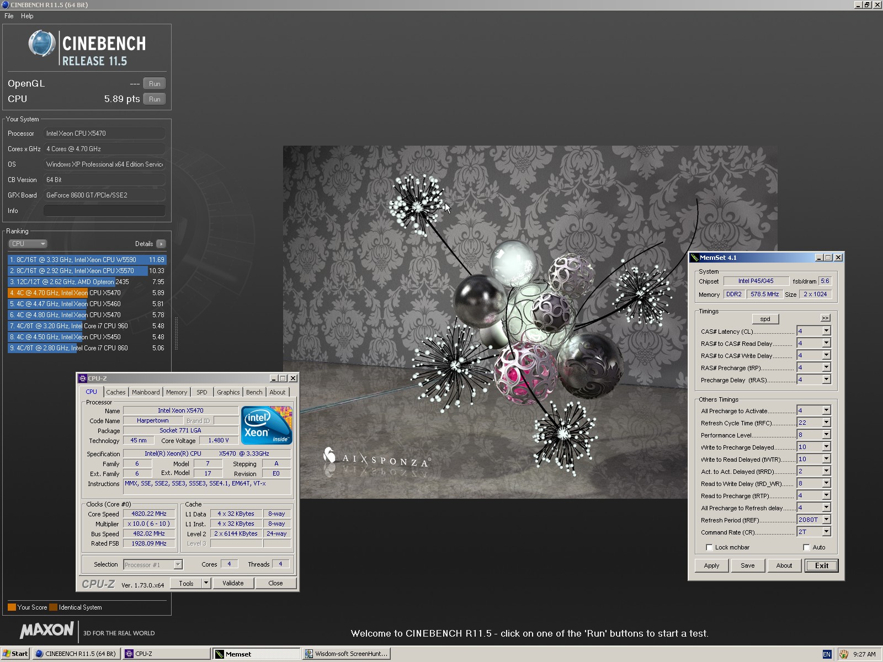Switch to CPU-Z taskbar button
Image resolution: width=883 pixels, height=662 pixels.
tap(166, 654)
